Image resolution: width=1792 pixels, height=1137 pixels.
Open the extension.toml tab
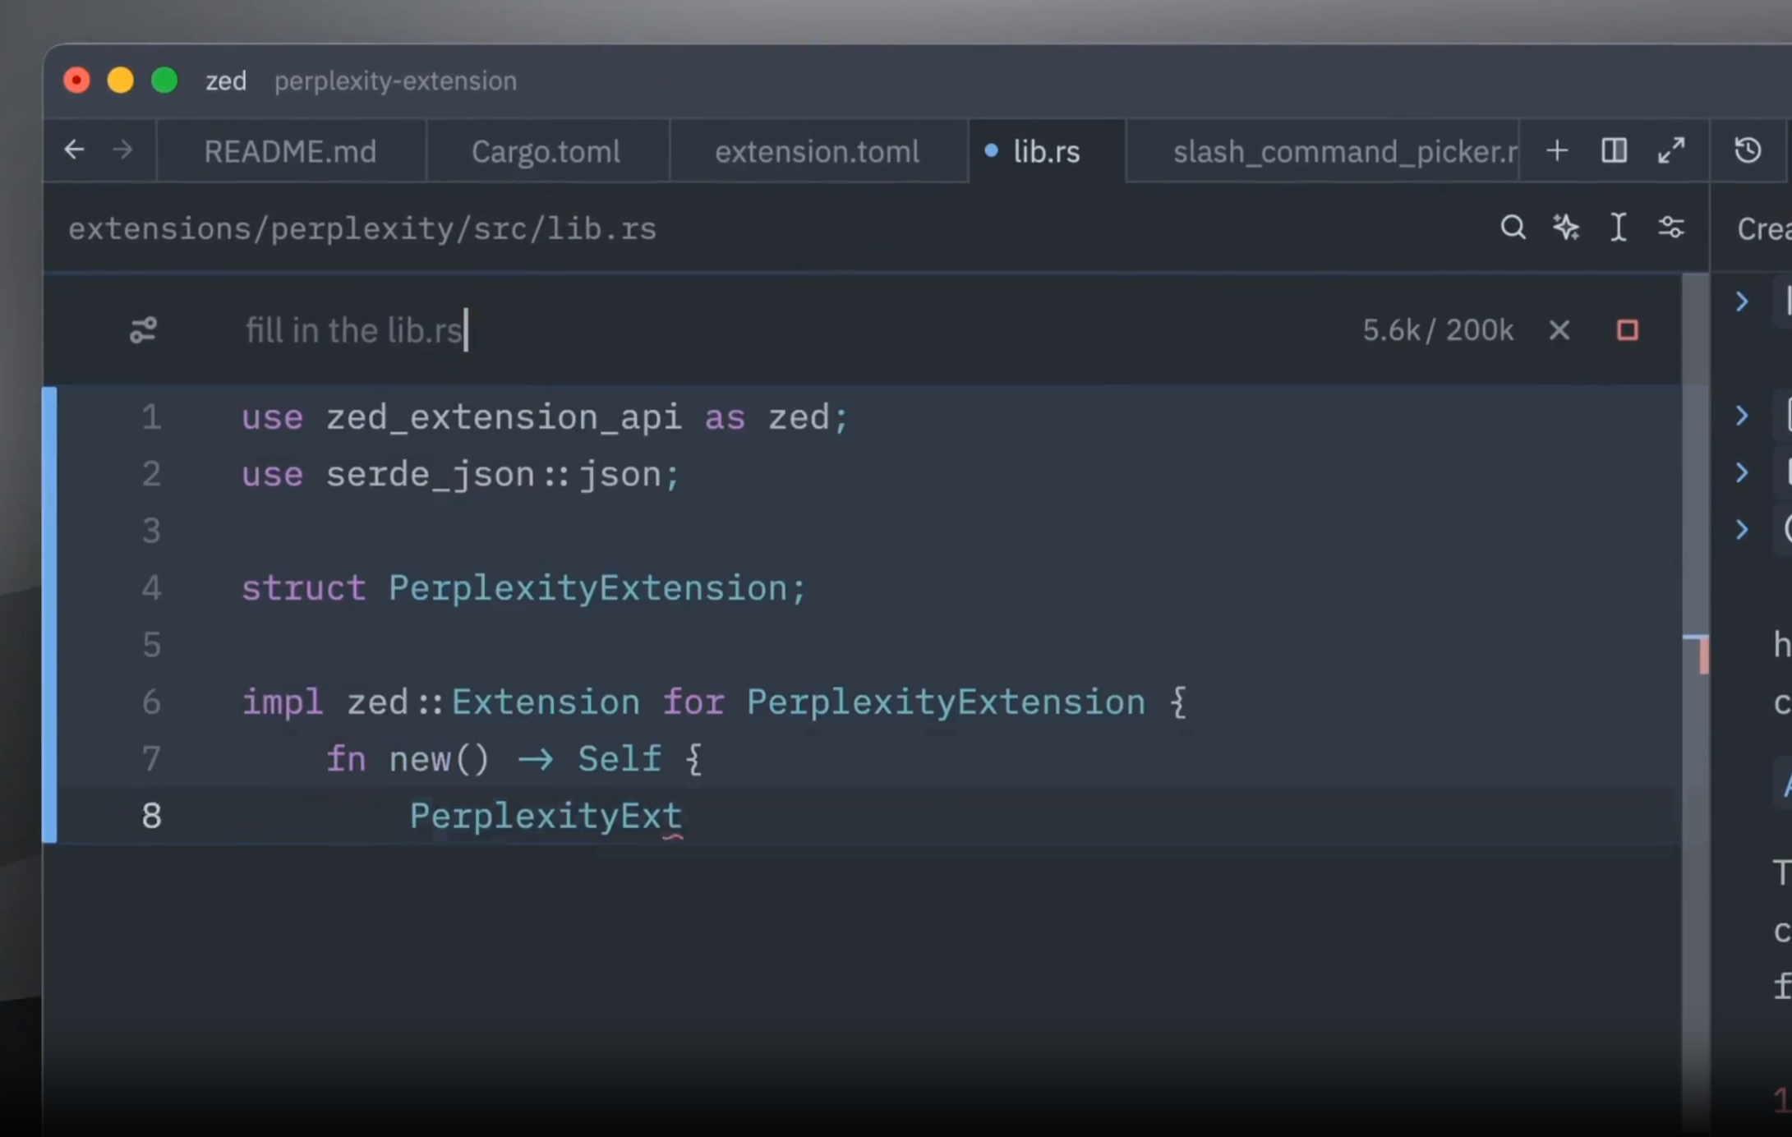(x=817, y=151)
